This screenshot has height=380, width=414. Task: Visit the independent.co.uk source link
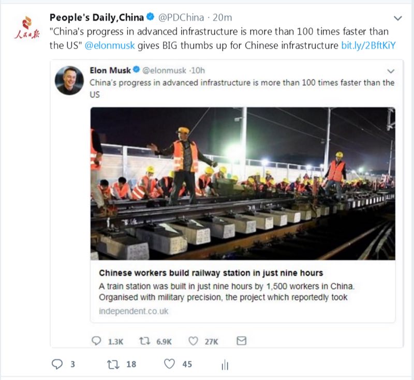pyautogui.click(x=134, y=311)
